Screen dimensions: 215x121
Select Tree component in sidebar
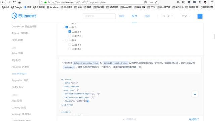point(19,74)
